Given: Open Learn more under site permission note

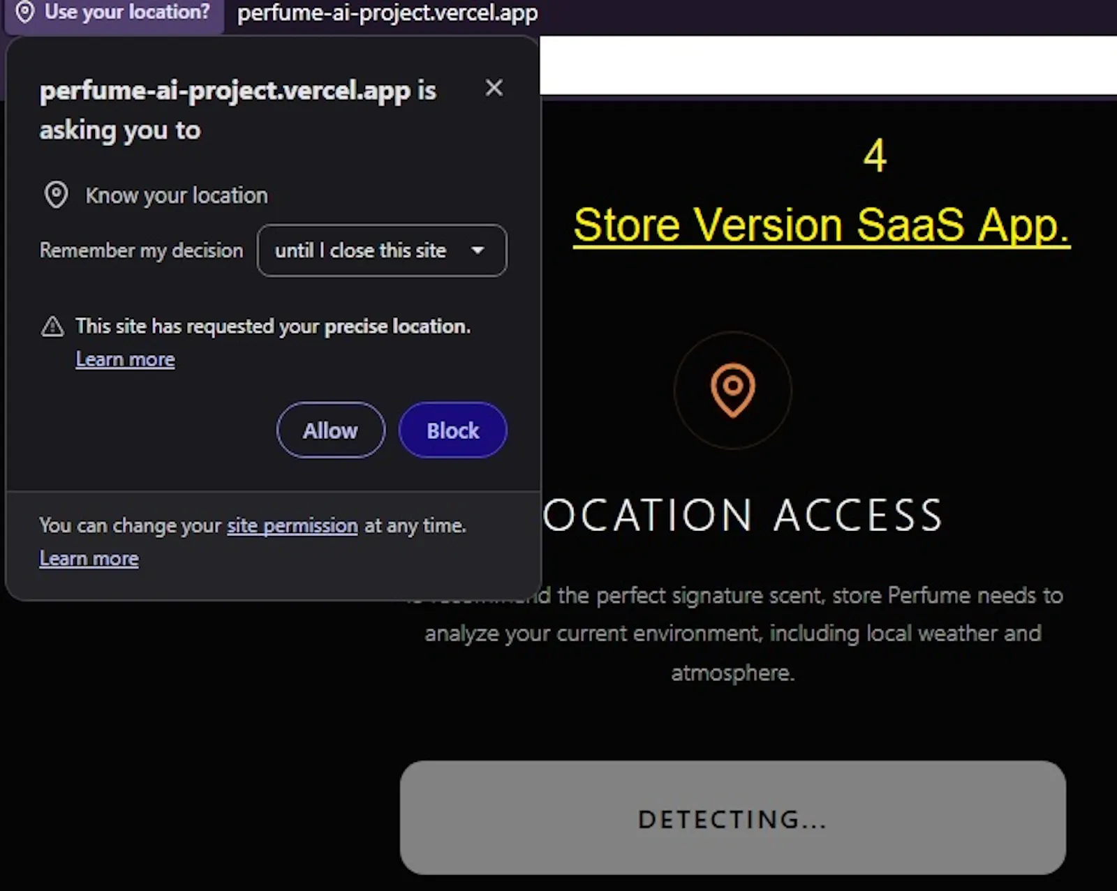Looking at the screenshot, I should point(89,559).
